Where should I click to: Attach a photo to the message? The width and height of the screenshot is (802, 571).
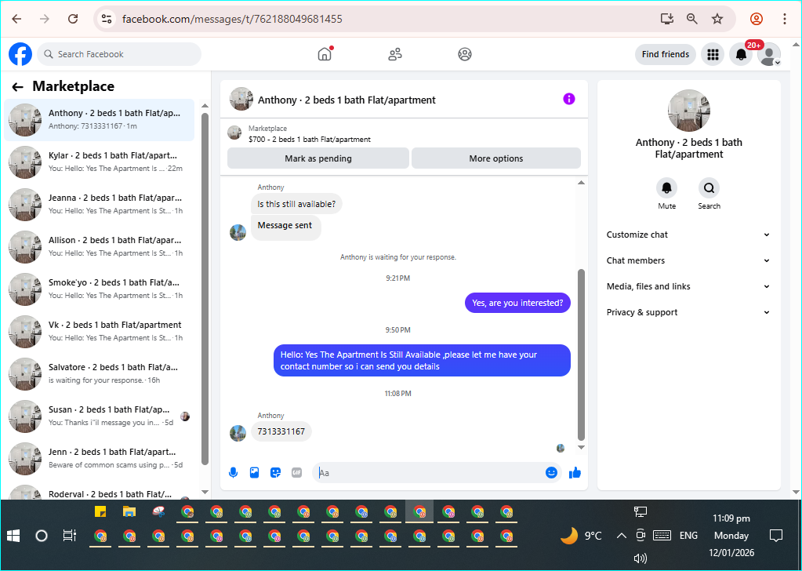(254, 473)
